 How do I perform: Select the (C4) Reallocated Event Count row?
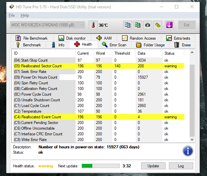(x=99, y=117)
